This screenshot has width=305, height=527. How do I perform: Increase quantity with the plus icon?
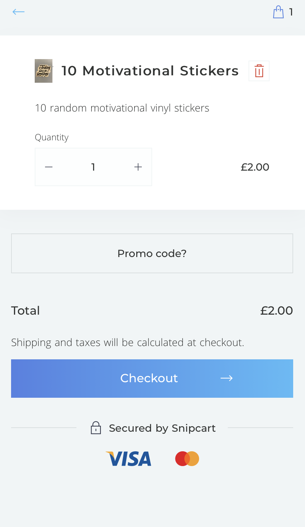[138, 167]
